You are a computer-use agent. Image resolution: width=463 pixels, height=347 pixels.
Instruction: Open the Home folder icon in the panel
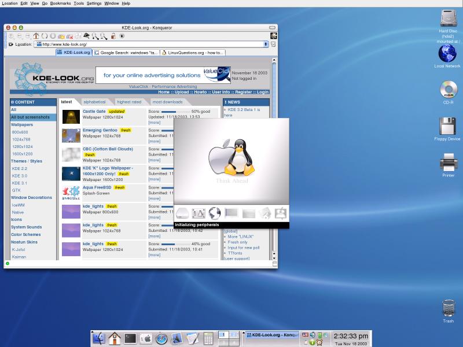[x=115, y=338]
